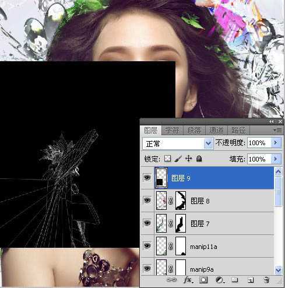Viewport: 285px width, 288px height.
Task: Open the 填充 fill slider arrow
Action: (276, 159)
